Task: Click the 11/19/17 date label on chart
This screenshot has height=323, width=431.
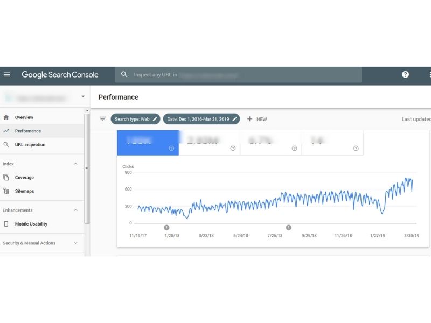Action: [x=138, y=236]
